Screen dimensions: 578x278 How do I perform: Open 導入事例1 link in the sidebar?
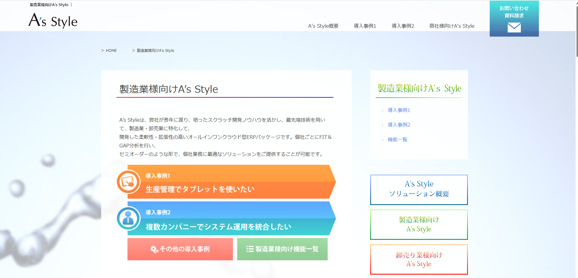click(399, 110)
